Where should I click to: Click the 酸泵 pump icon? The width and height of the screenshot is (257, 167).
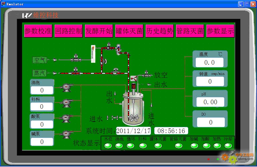click(x=66, y=118)
